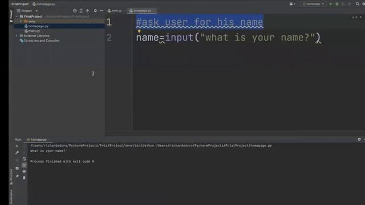Click the comment '#ask user for his name'
Screen dimensions: 365x205
pos(200,22)
